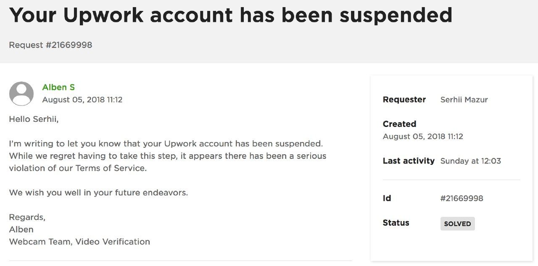This screenshot has height=266, width=538.
Task: Click the Sunday at 12:03 activity time
Action: point(470,161)
